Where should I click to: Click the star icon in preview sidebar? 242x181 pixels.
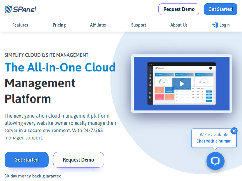[x=150, y=75]
